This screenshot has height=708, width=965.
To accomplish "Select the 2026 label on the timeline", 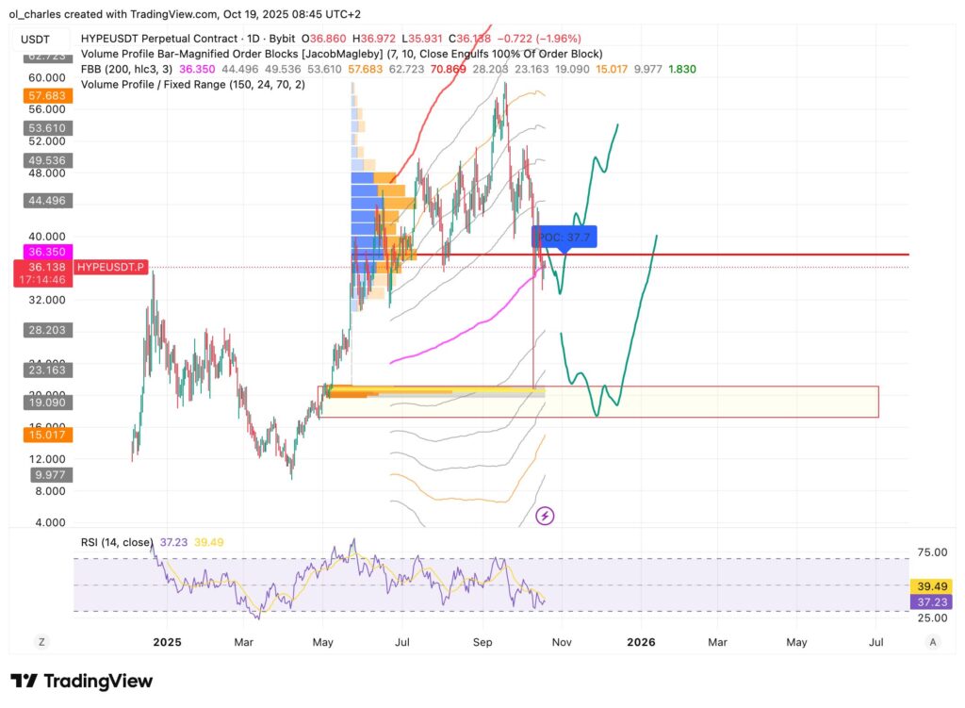I will pos(642,641).
